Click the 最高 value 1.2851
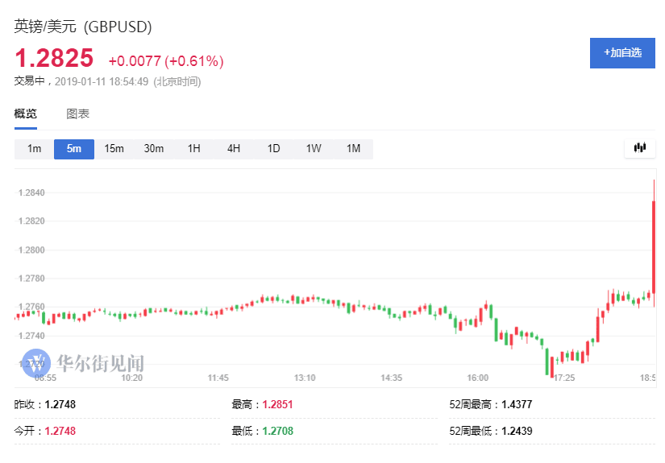The height and width of the screenshot is (463, 665). [x=277, y=405]
